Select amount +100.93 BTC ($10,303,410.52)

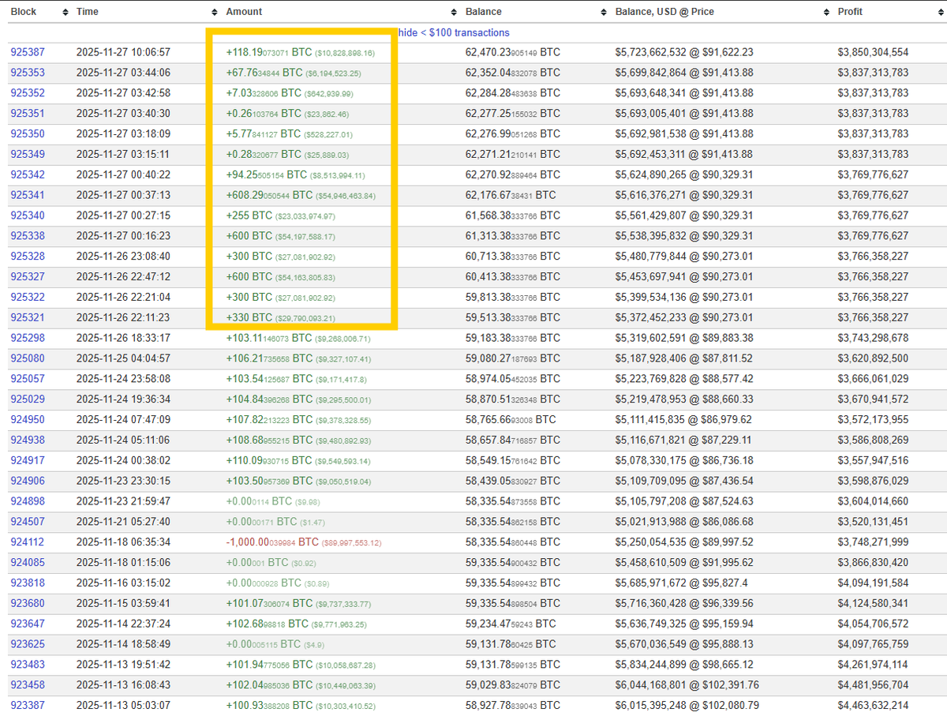(301, 706)
